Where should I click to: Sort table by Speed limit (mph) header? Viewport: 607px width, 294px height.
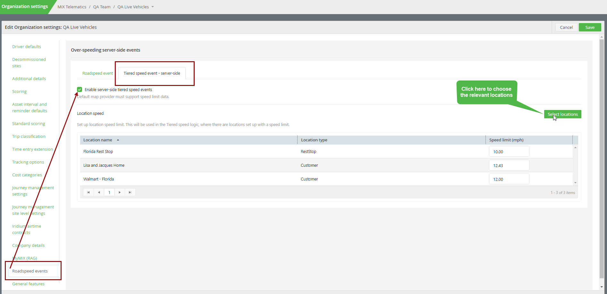(x=506, y=140)
